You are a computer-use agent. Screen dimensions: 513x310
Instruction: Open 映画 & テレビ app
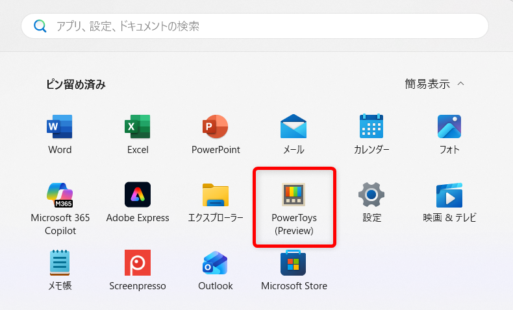[x=449, y=202]
